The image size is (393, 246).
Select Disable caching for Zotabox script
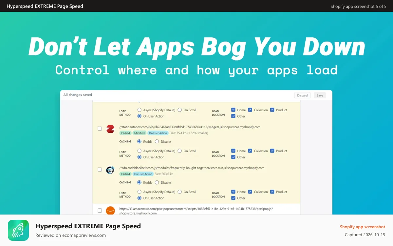coord(157,142)
